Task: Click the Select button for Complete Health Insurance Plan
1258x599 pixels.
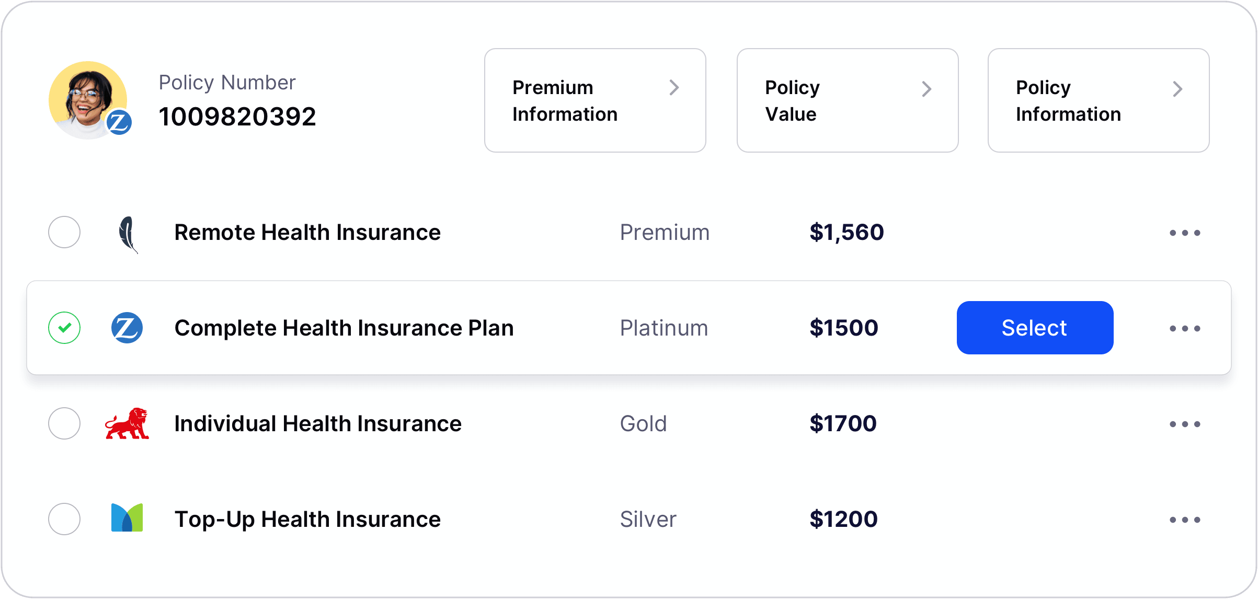Action: click(x=1034, y=328)
